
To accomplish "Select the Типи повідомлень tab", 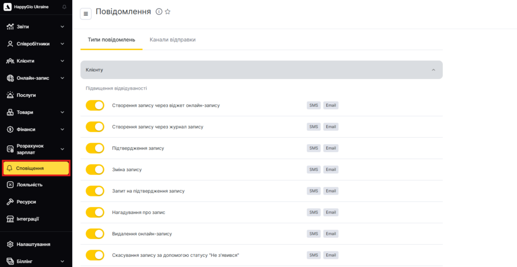I will tap(111, 40).
